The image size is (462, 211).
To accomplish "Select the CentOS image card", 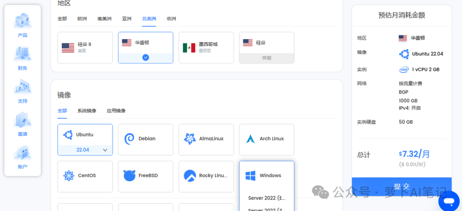I will click(x=85, y=176).
